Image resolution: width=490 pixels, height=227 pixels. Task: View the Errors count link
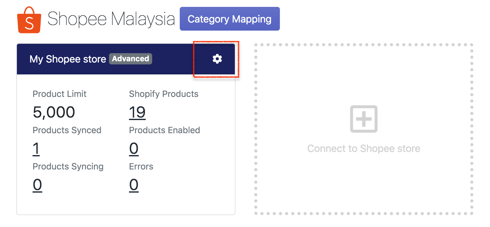[134, 185]
